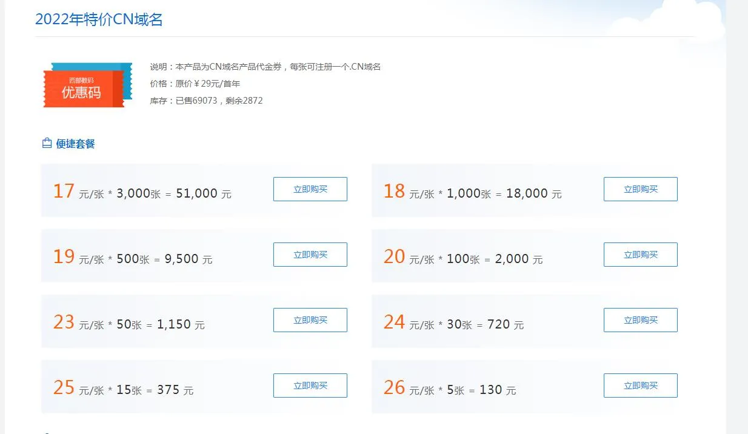Buy the 20元/张 100张 package
Screen dimensions: 748x434
pyautogui.click(x=641, y=255)
